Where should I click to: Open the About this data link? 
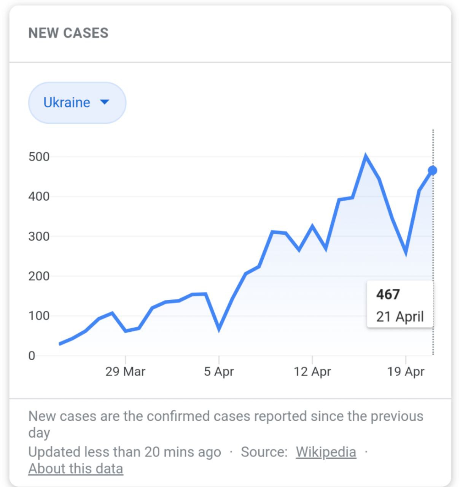click(76, 469)
